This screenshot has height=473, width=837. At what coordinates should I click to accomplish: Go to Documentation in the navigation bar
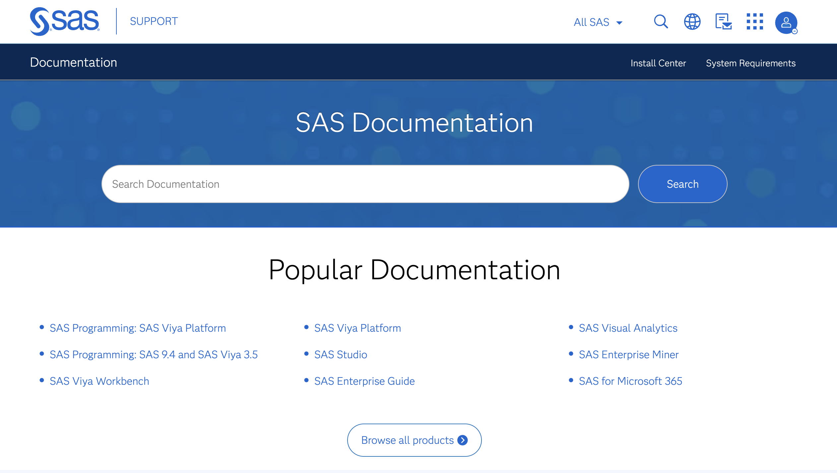click(x=73, y=62)
